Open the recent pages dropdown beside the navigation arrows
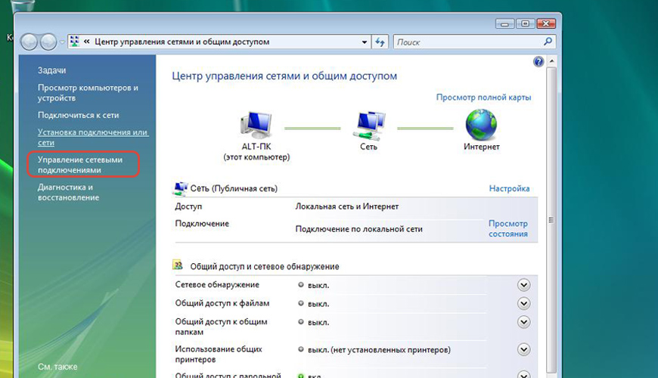Viewport: 658px width, 378px height. point(62,42)
